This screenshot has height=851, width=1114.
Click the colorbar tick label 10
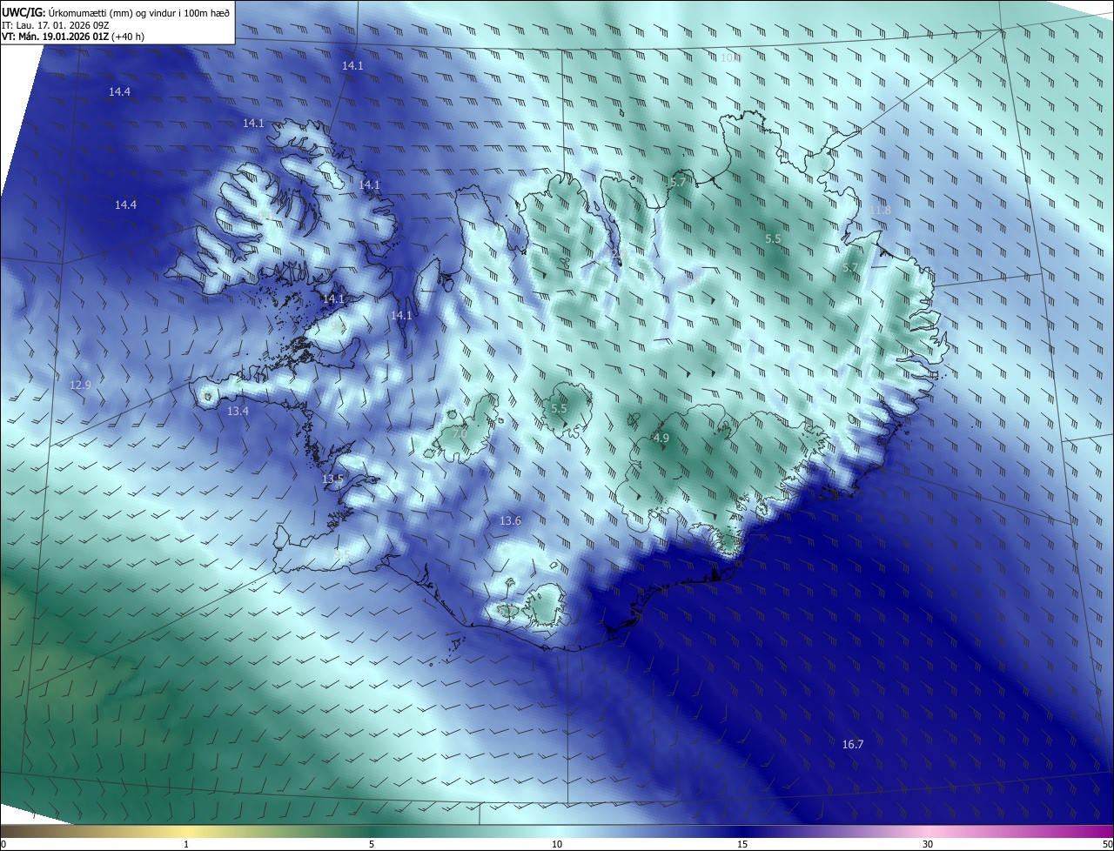coord(557,844)
